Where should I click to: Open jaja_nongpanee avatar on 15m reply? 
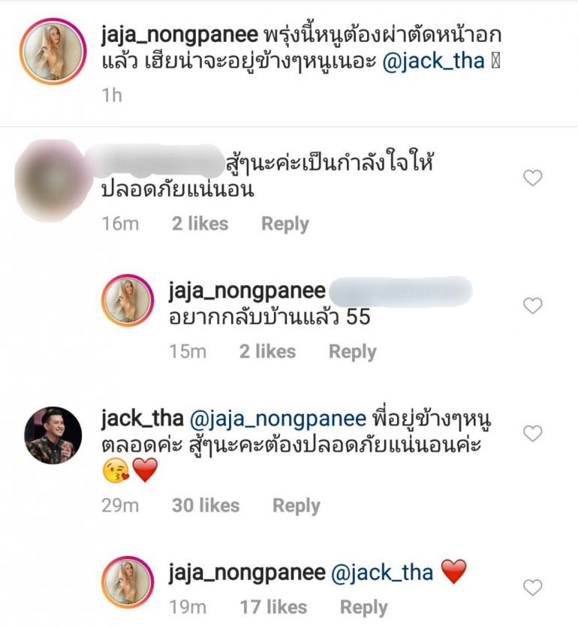tap(128, 300)
